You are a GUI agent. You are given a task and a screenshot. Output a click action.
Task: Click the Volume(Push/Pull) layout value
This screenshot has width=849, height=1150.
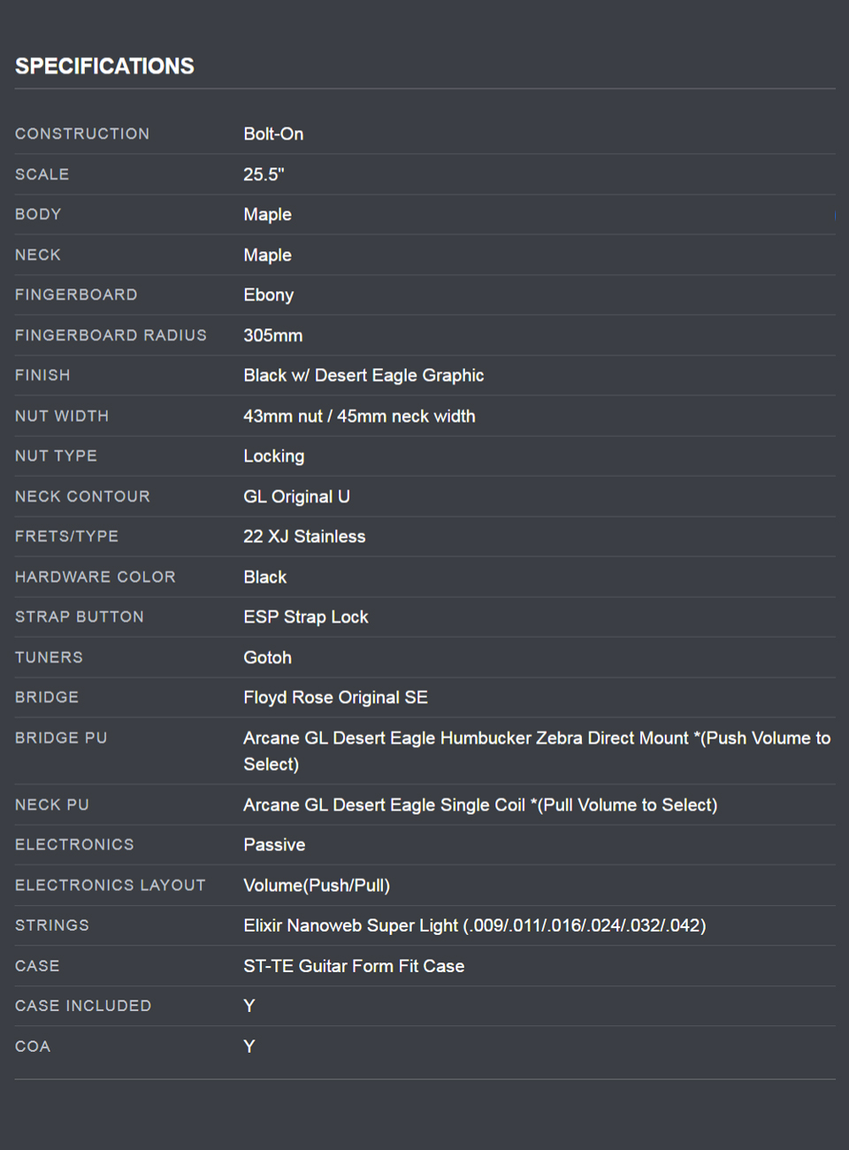click(317, 885)
